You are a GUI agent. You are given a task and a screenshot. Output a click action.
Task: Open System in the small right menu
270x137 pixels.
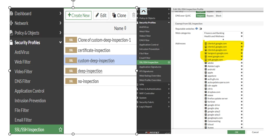pyautogui.click(x=143, y=98)
